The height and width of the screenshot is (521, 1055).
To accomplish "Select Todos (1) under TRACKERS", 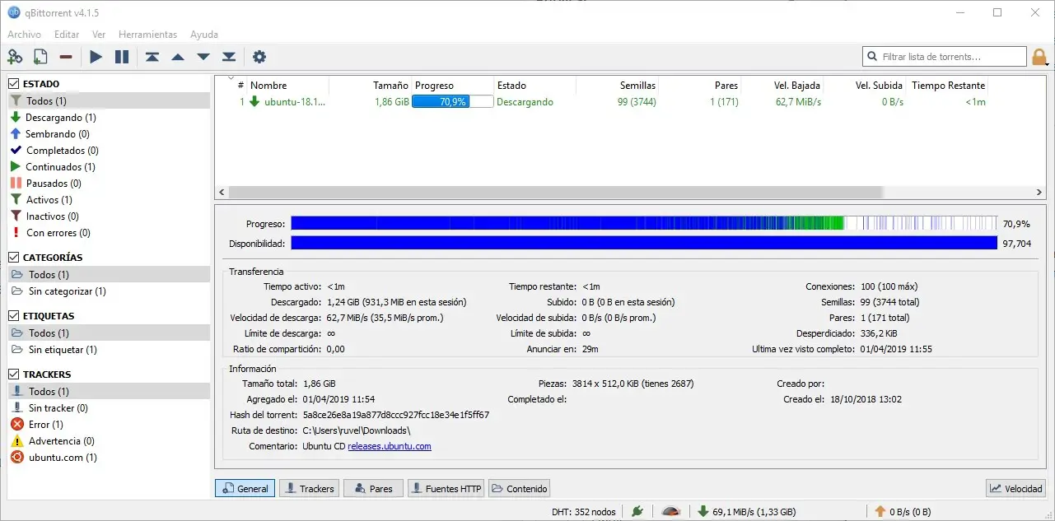I will (109, 392).
